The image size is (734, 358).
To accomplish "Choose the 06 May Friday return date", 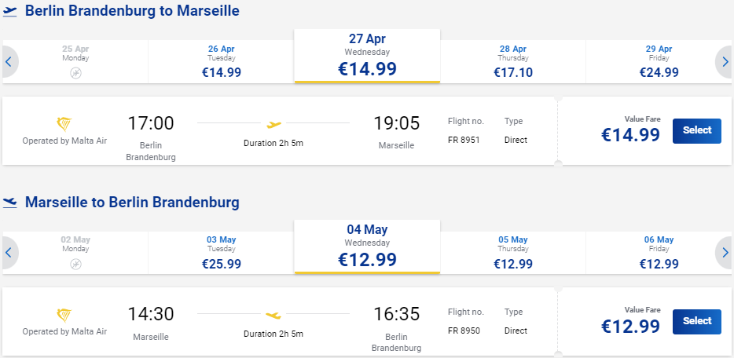I will tap(659, 252).
